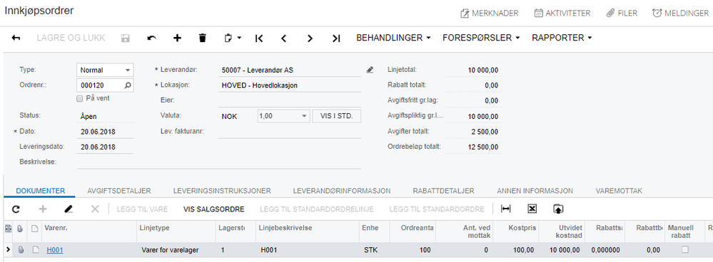The image size is (713, 262).
Task: Open the note icon on row H001
Action: point(35,250)
